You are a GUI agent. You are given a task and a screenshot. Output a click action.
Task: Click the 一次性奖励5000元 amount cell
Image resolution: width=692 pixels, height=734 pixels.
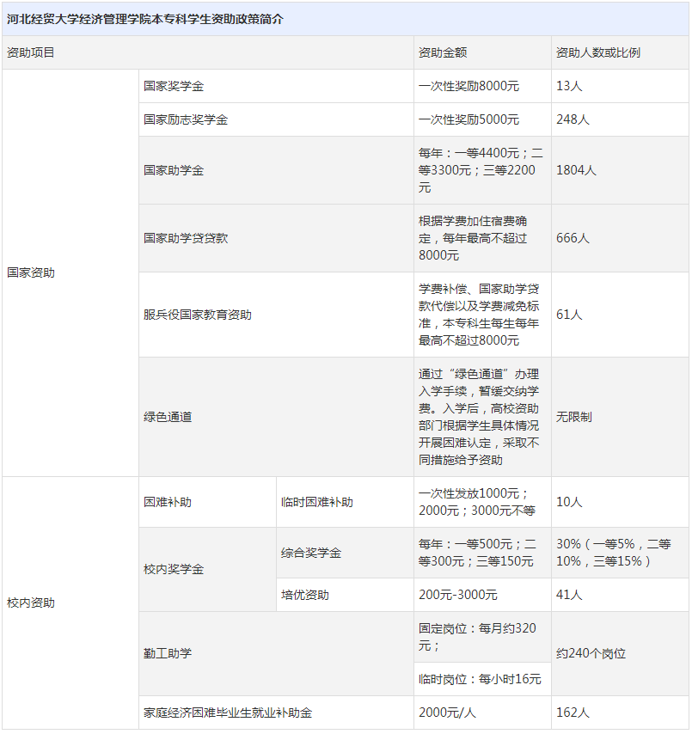pyautogui.click(x=483, y=119)
